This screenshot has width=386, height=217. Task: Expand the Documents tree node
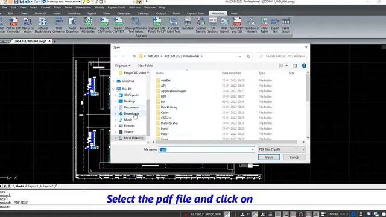click(x=115, y=107)
